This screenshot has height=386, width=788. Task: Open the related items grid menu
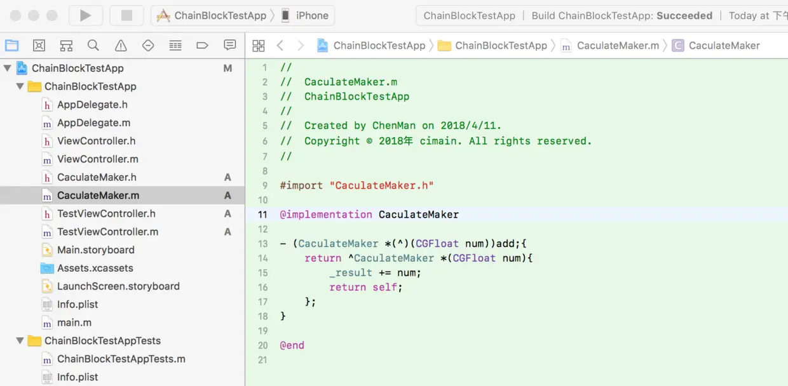click(x=258, y=46)
